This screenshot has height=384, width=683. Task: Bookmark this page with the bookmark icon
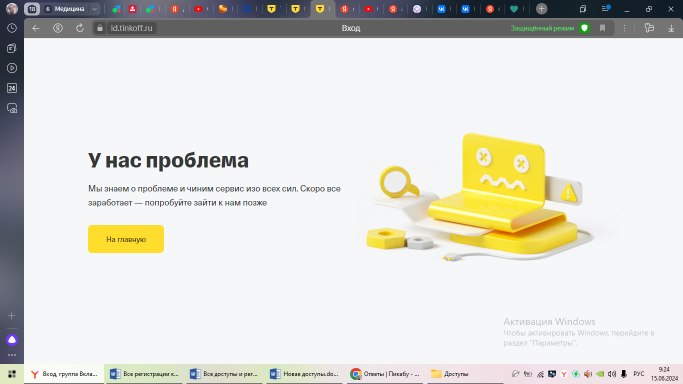602,28
